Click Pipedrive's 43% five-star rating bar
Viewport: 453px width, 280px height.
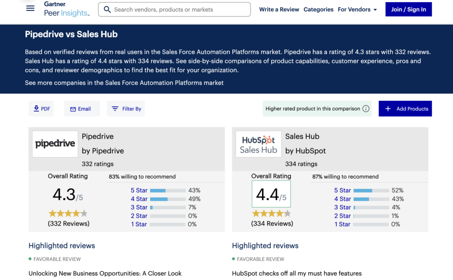(x=168, y=190)
